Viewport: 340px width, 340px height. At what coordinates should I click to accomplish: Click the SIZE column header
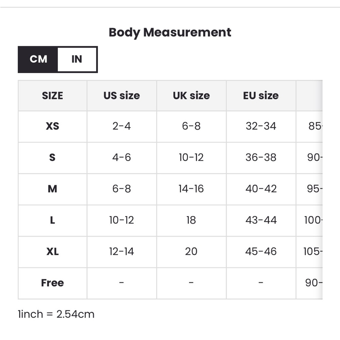(x=52, y=96)
